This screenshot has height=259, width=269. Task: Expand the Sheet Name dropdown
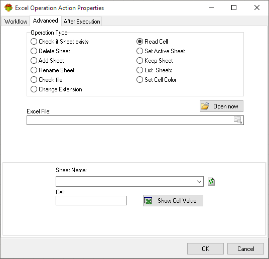point(199,181)
